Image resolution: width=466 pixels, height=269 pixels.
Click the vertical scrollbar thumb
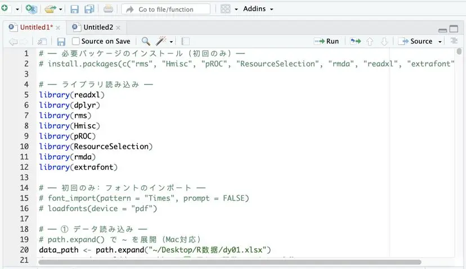[x=459, y=51]
